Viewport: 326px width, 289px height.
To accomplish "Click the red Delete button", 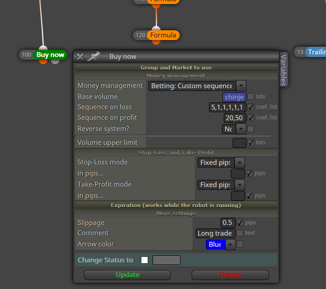I will click(230, 275).
